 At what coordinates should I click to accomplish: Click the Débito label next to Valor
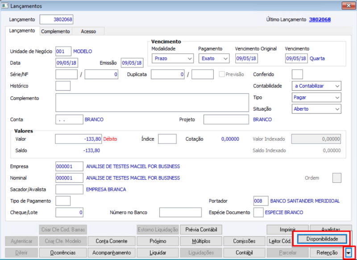click(x=110, y=139)
